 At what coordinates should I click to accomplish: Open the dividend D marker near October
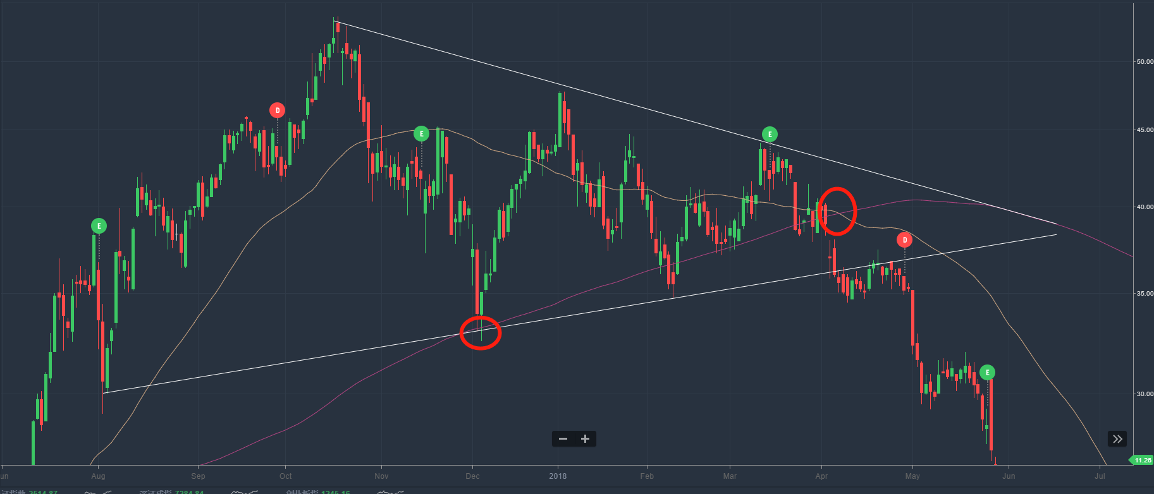[277, 110]
